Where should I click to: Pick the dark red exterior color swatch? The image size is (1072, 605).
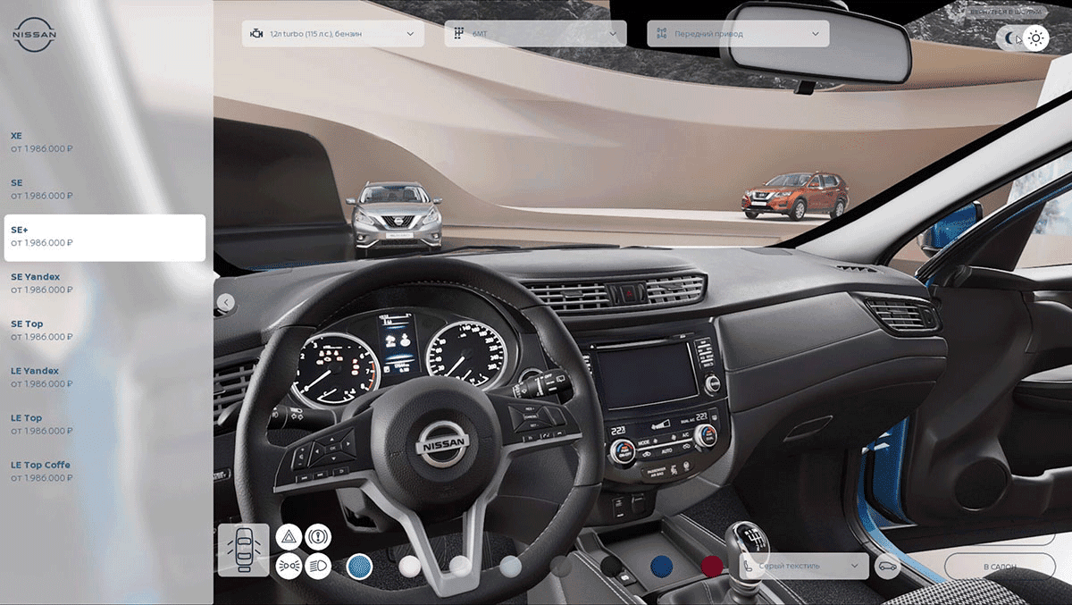pyautogui.click(x=710, y=564)
